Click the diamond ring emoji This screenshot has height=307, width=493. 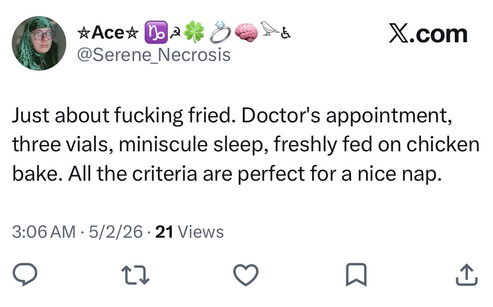220,32
